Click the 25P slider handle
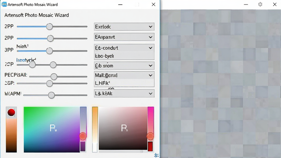This screenshot has height=158, width=281. pos(49,83)
